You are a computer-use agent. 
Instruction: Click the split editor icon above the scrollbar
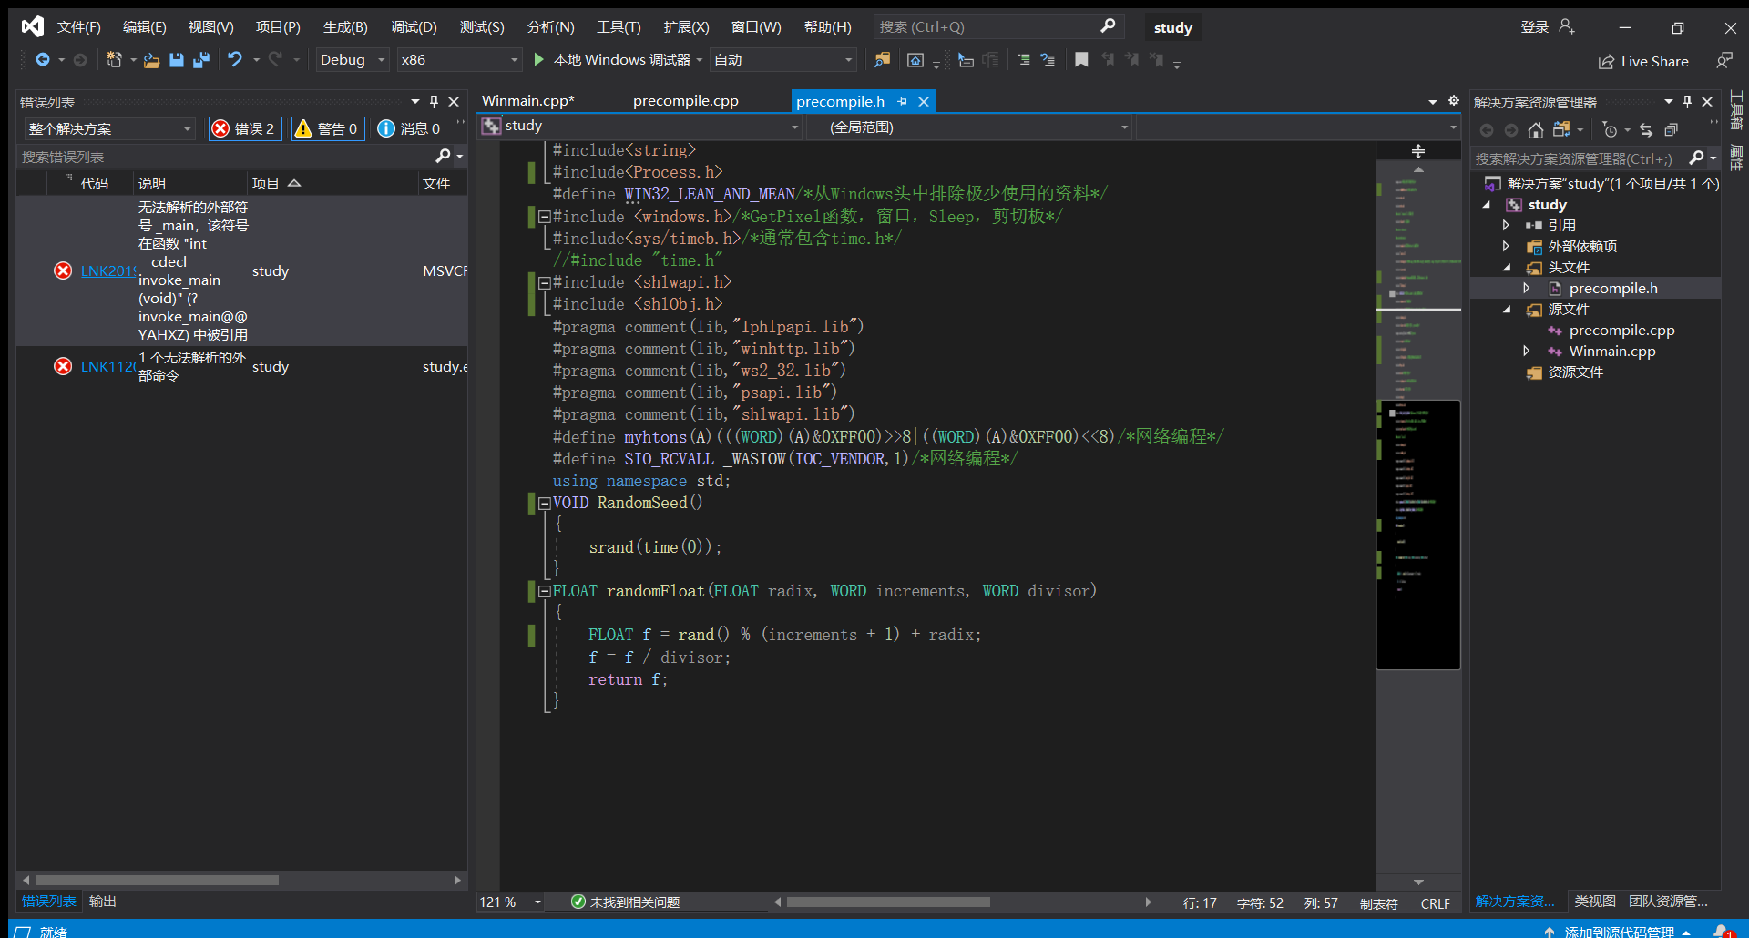pyautogui.click(x=1418, y=151)
